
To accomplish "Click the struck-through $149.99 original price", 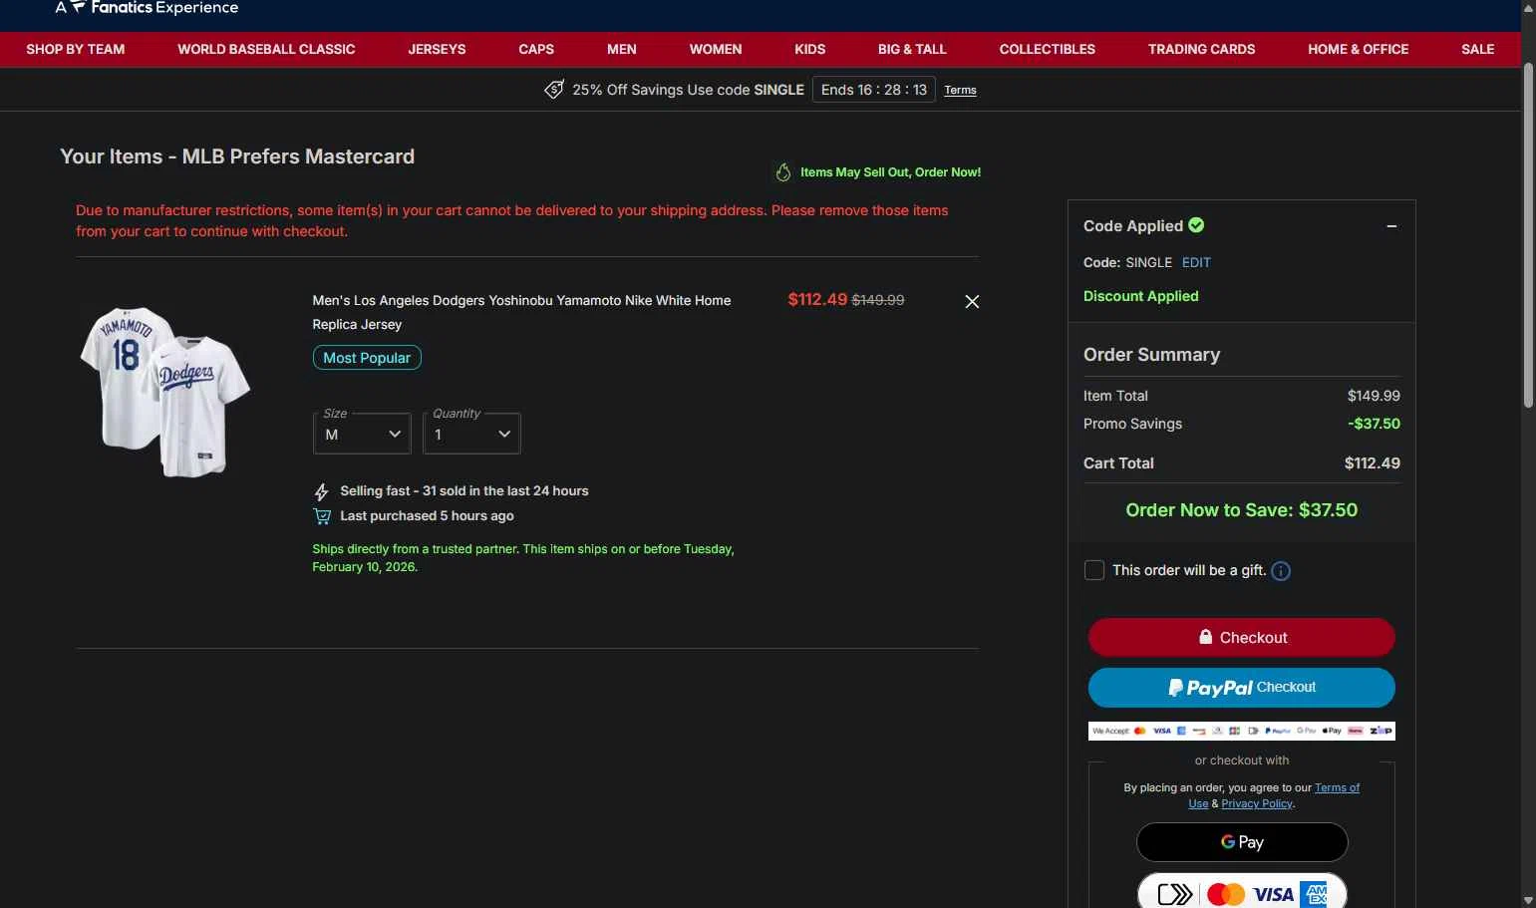I will tap(878, 300).
